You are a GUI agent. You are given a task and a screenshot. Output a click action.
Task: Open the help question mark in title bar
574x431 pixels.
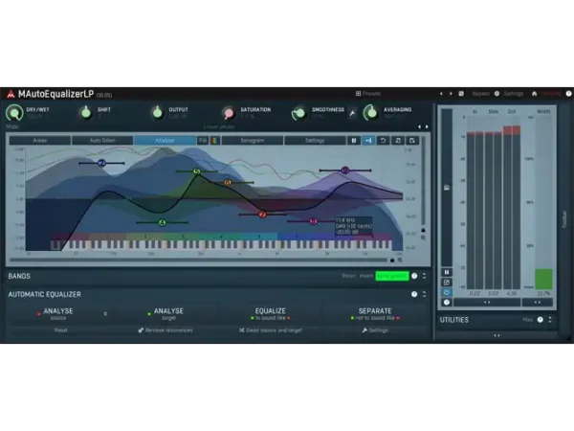pyautogui.click(x=568, y=94)
